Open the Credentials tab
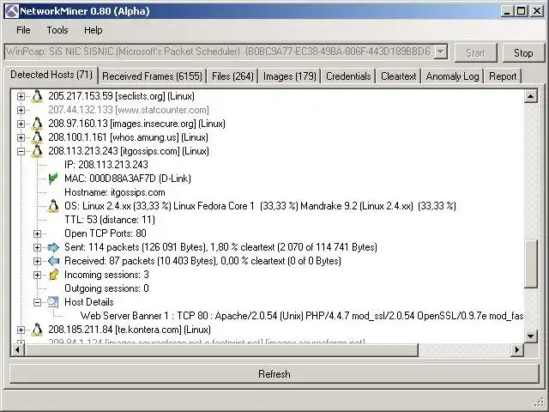 pos(348,76)
